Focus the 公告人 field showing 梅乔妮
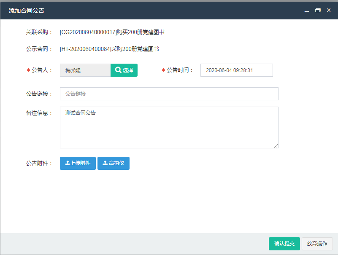The width and height of the screenshot is (338, 255). coord(85,70)
